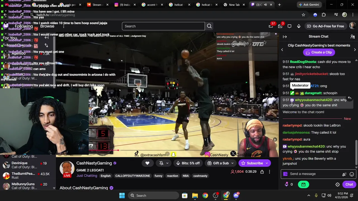Viewport: 358px width, 201px height.
Task: Open a new browser tab
Action: 279,5
